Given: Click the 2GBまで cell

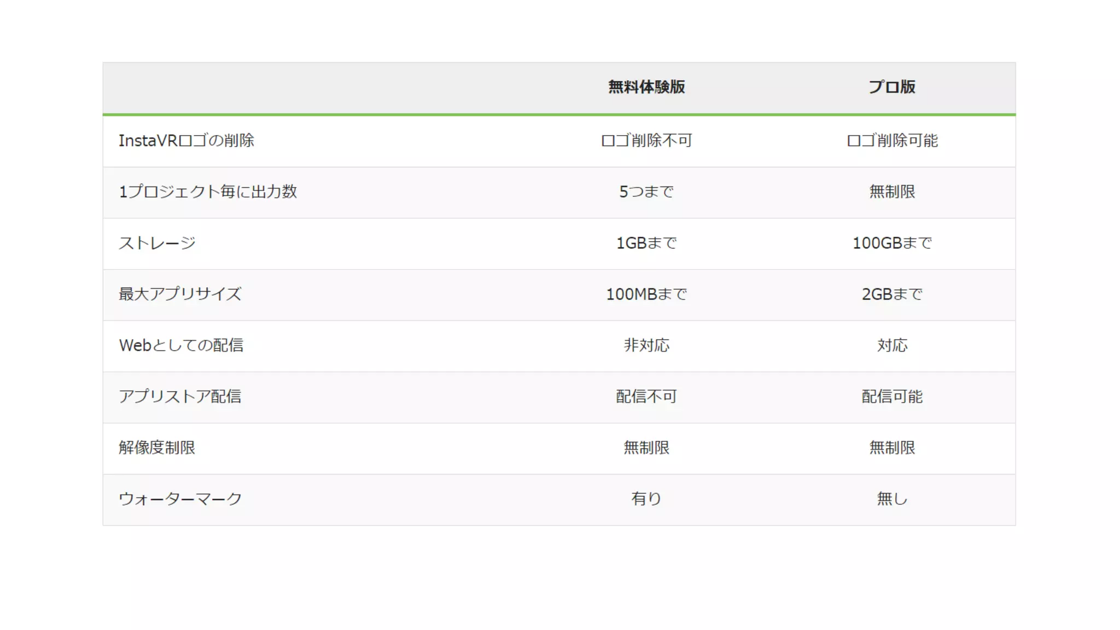Looking at the screenshot, I should [x=892, y=294].
